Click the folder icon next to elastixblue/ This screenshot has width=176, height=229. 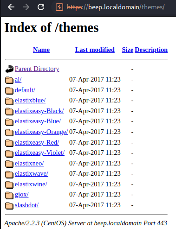click(9, 101)
